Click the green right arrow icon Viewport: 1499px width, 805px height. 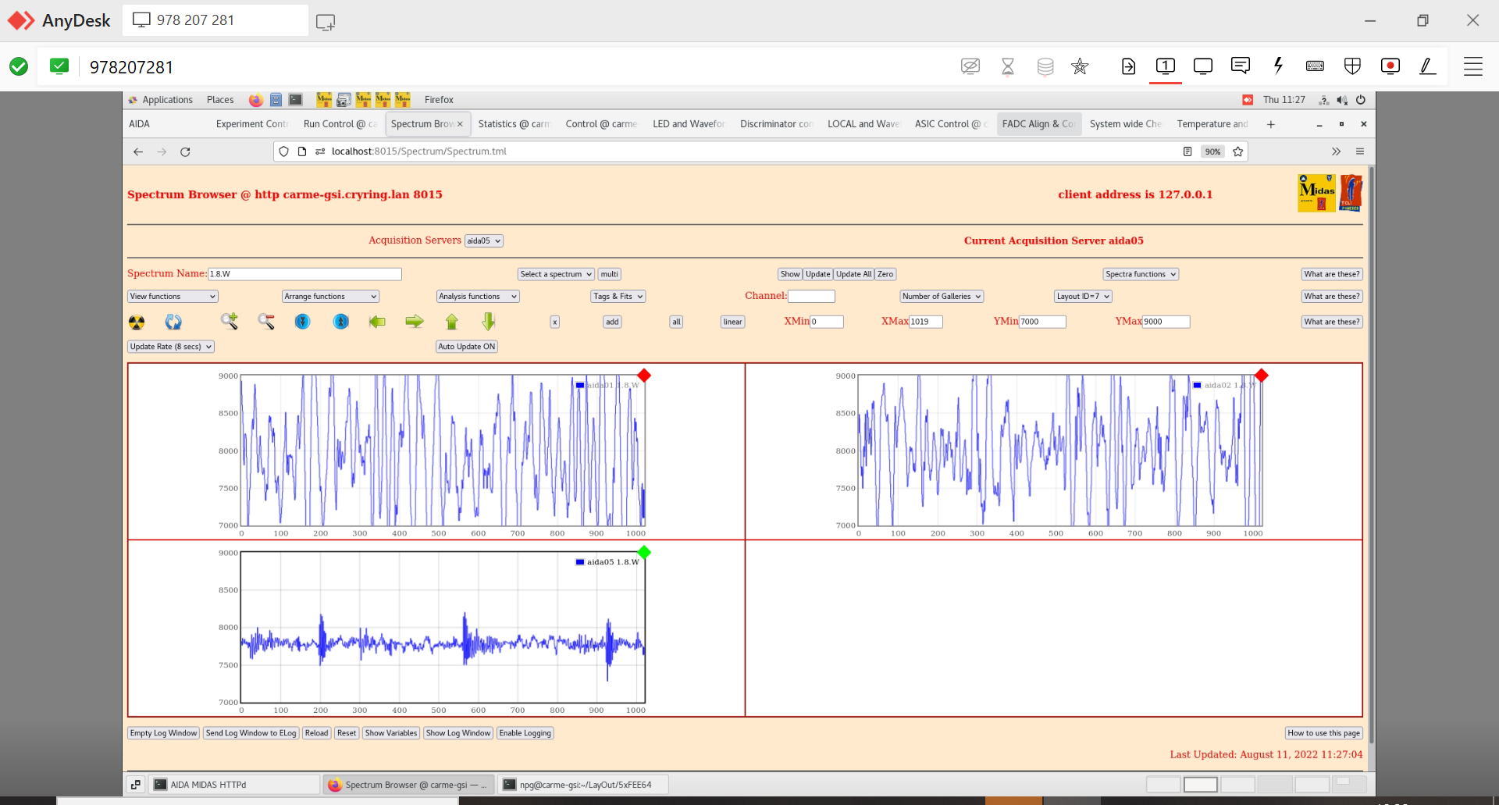[x=415, y=322]
